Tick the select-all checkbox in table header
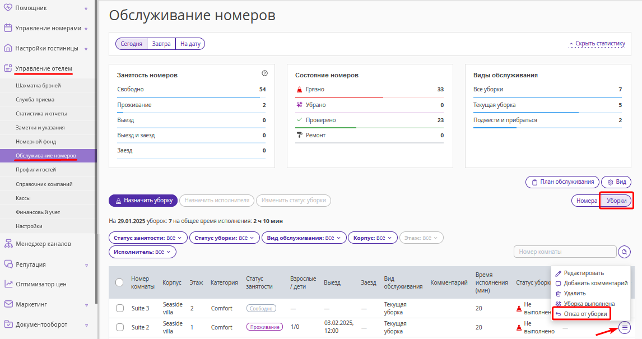This screenshot has width=642, height=339. coord(119,282)
